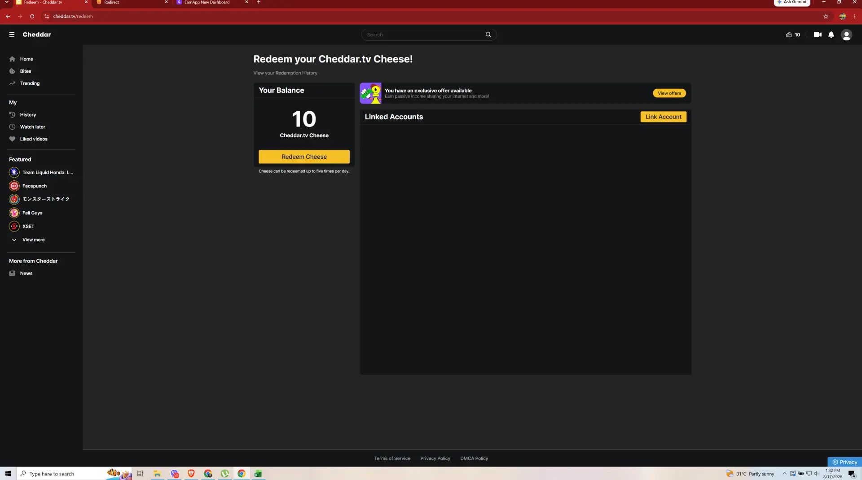Open the volume control in system tray
The image size is (862, 480).
(x=817, y=474)
